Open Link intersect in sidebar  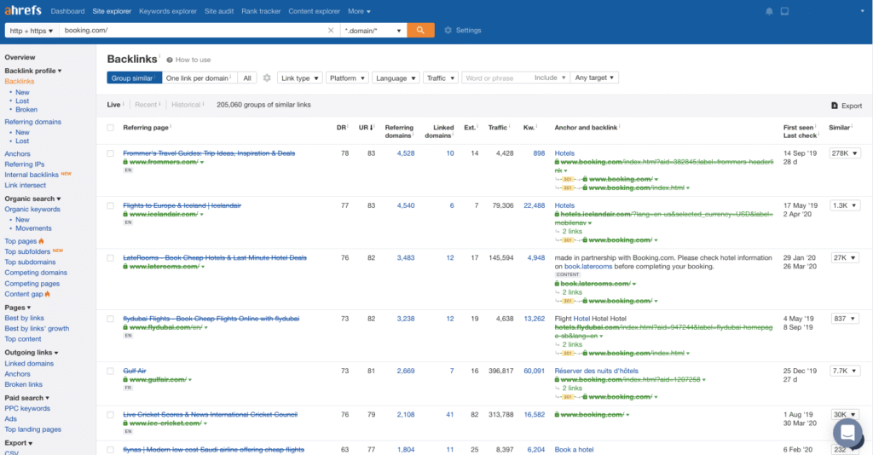pyautogui.click(x=25, y=185)
